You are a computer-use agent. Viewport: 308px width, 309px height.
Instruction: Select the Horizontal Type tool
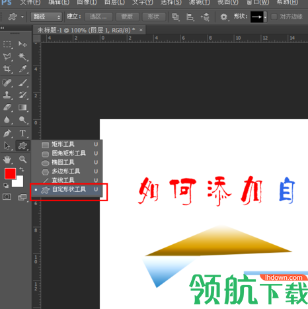pyautogui.click(x=22, y=134)
